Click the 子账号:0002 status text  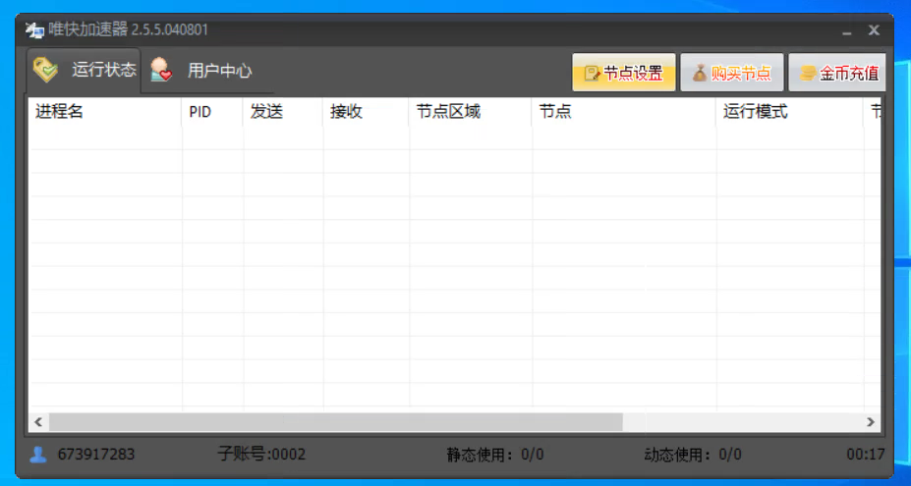coord(261,454)
